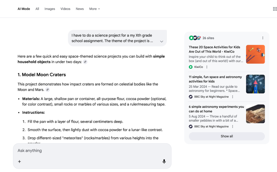Image resolution: width=277 pixels, height=172 pixels.
Task: Open the three-dot menu beside 26 sites
Action: [263, 38]
